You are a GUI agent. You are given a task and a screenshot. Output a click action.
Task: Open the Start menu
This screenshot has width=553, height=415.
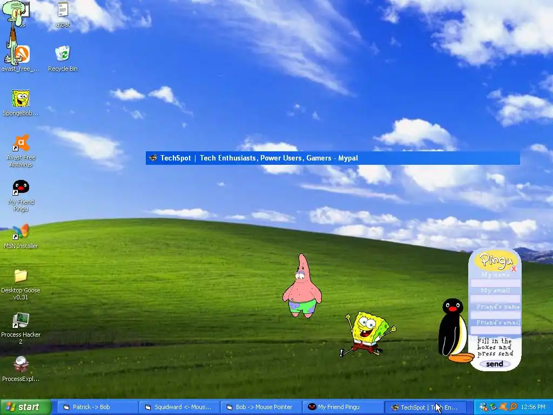[x=25, y=407]
